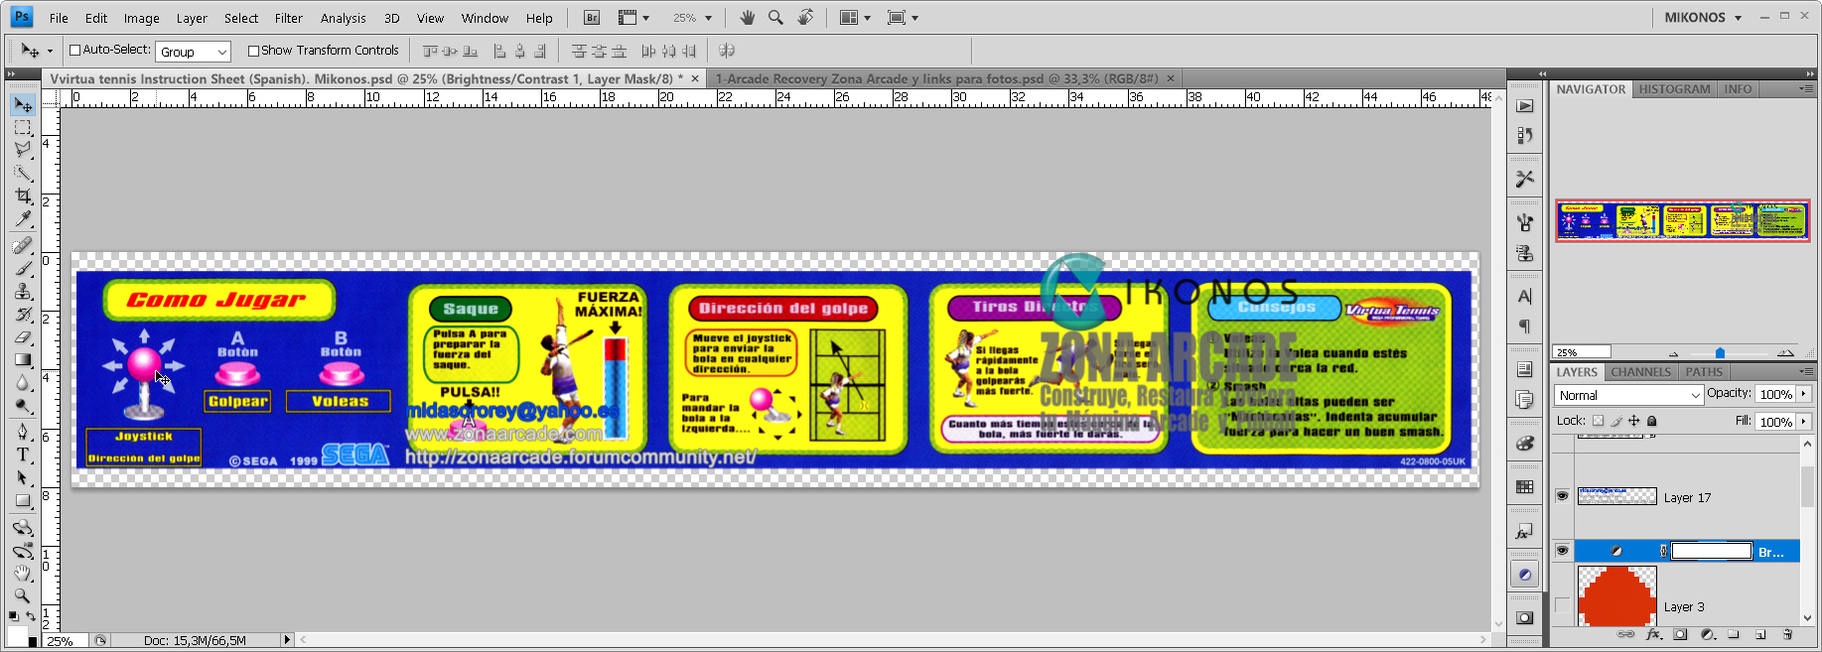
Task: Enable Show Transform Controls checkbox
Action: (253, 51)
